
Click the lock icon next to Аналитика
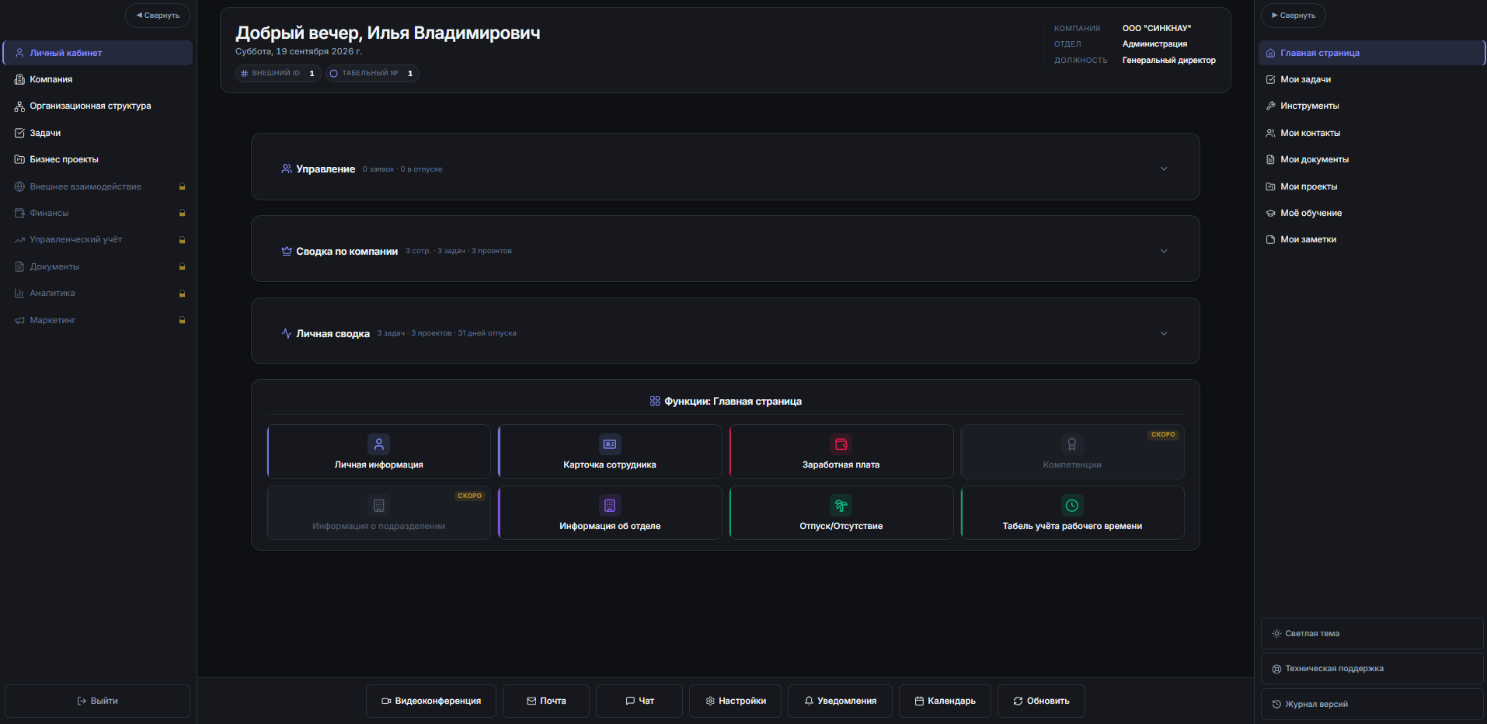[183, 294]
